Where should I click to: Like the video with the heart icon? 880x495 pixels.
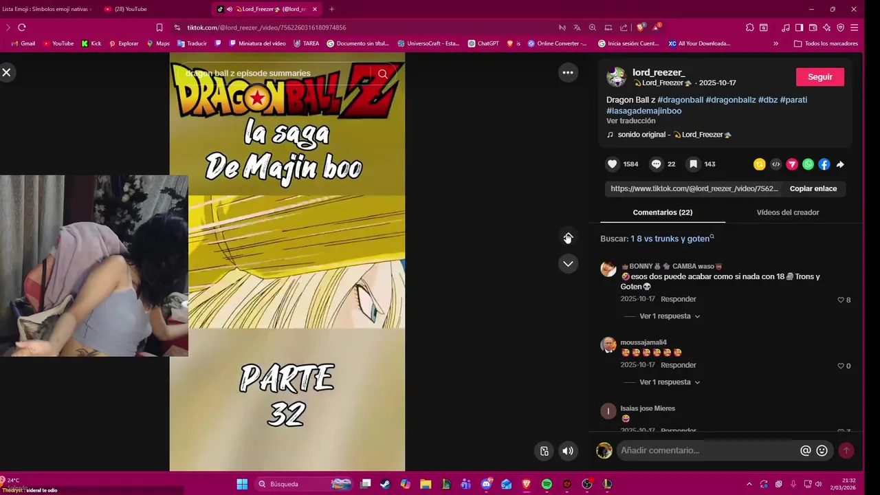(x=613, y=164)
